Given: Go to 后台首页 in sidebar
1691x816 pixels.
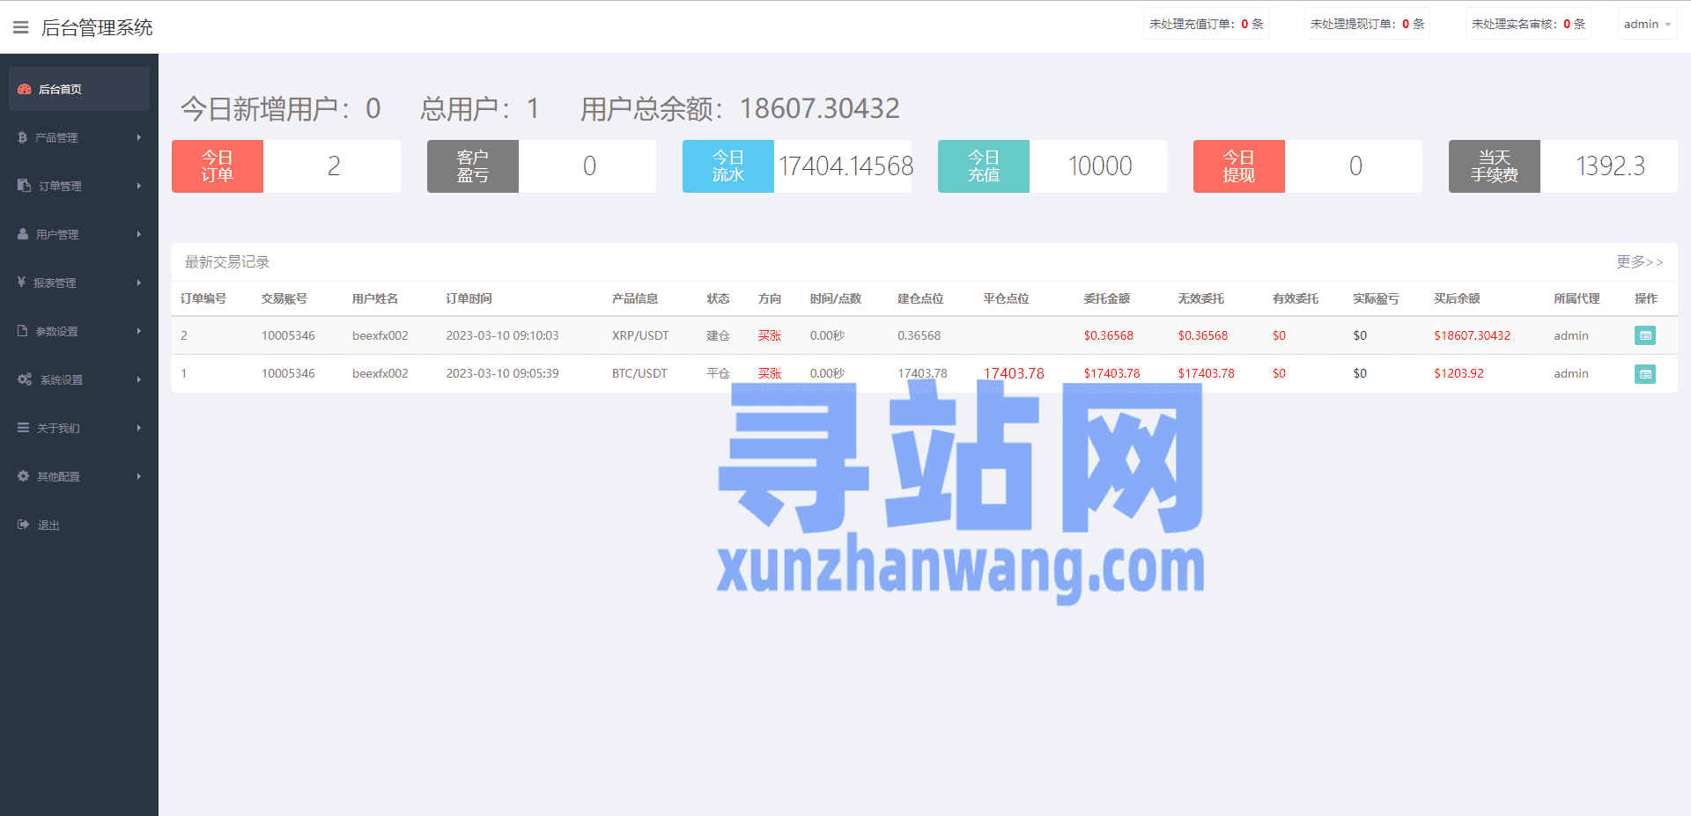Looking at the screenshot, I should point(79,89).
